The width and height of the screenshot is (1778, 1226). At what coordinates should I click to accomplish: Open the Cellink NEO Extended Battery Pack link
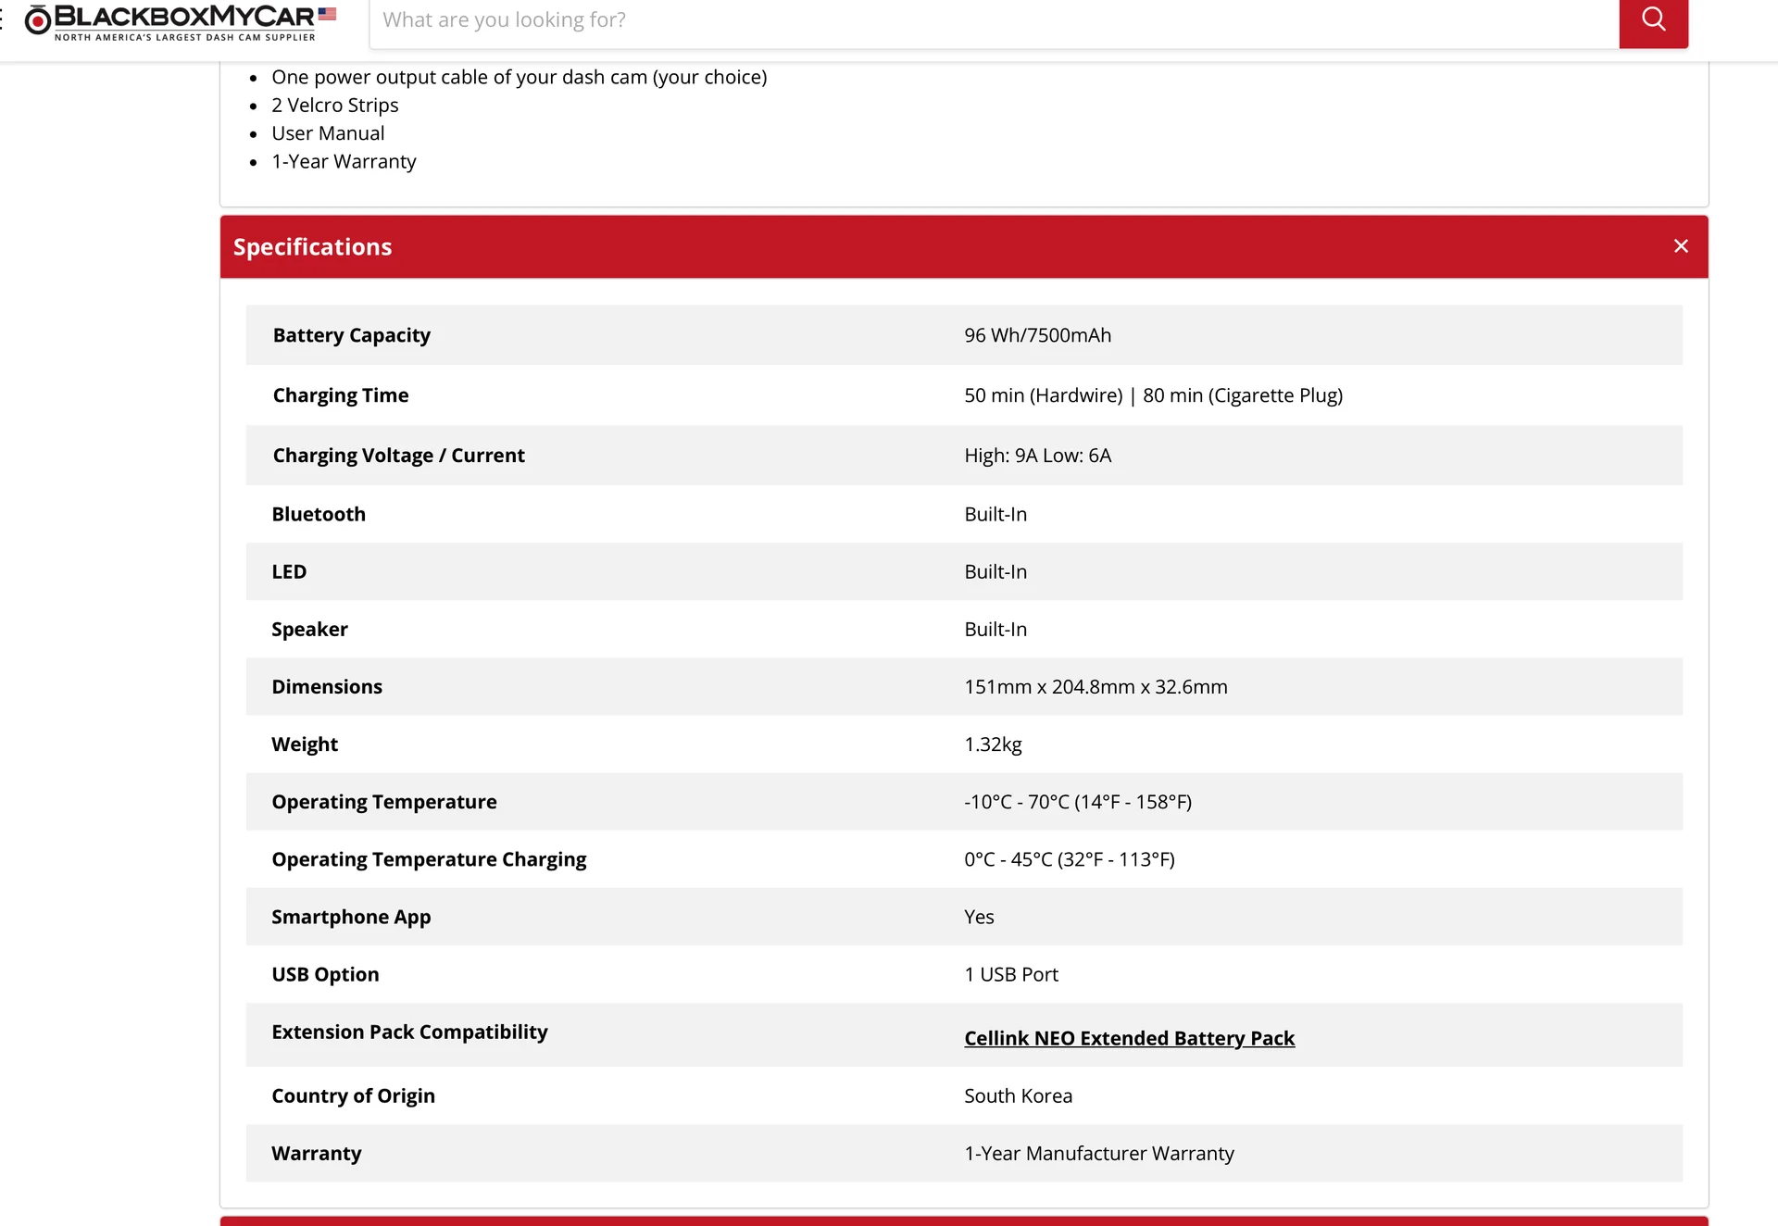[x=1129, y=1038]
